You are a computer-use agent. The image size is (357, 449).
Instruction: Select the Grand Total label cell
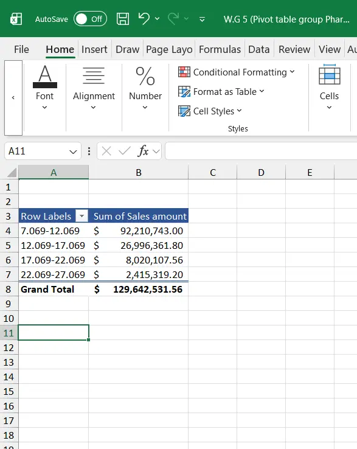click(54, 289)
